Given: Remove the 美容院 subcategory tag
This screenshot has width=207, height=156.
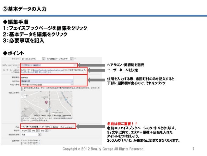Looking at the screenshot, I should click(x=40, y=65).
